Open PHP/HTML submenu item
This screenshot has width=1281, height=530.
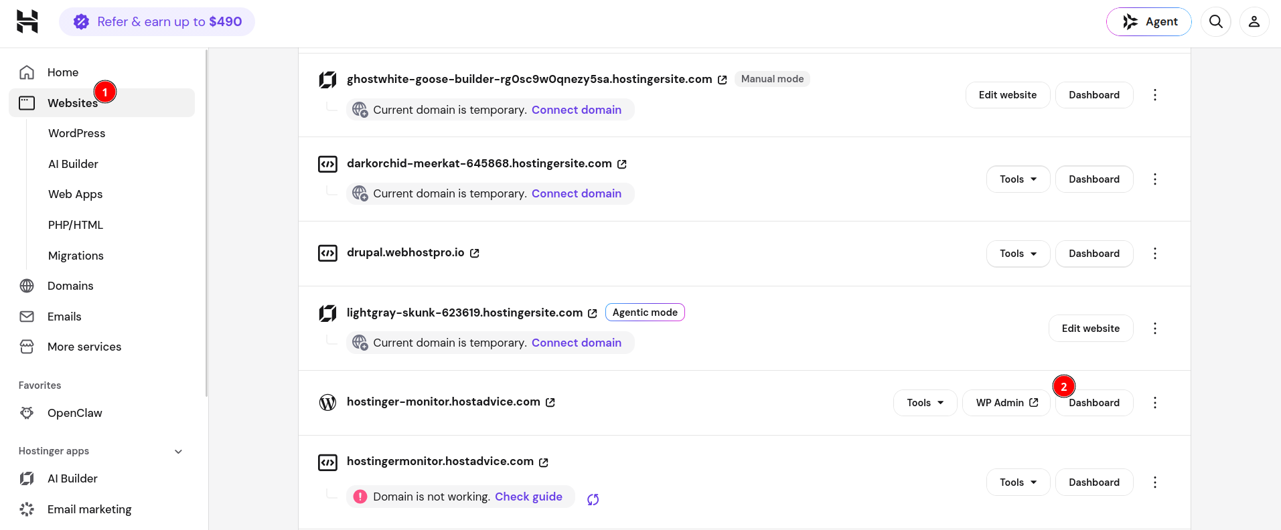pyautogui.click(x=76, y=225)
